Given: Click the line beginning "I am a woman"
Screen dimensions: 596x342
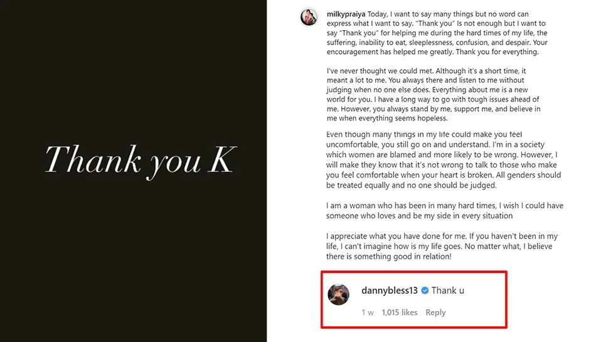Looking at the screenshot, I should (445, 205).
